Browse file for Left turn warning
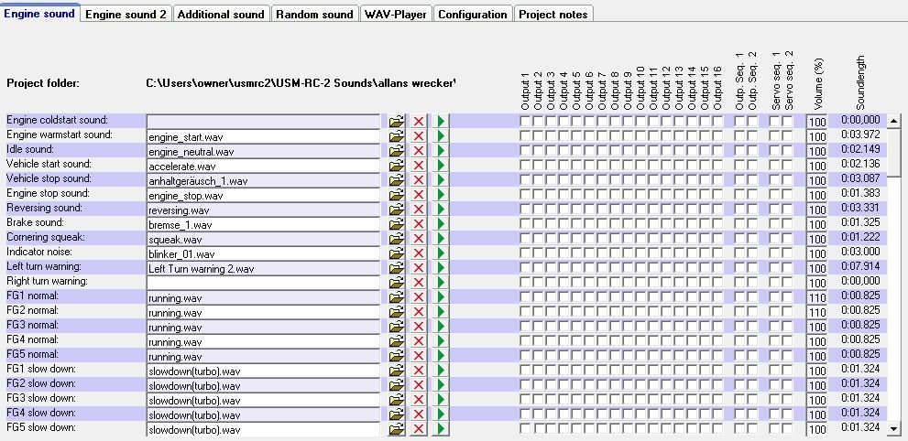This screenshot has height=441, width=908. tap(396, 267)
